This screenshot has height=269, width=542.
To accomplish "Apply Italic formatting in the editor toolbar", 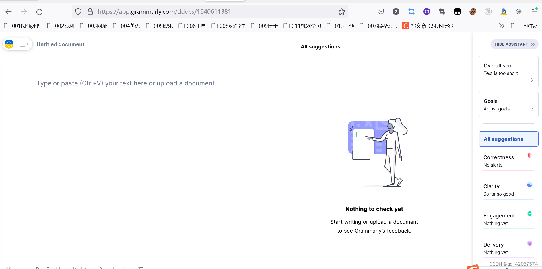I will (x=48, y=268).
